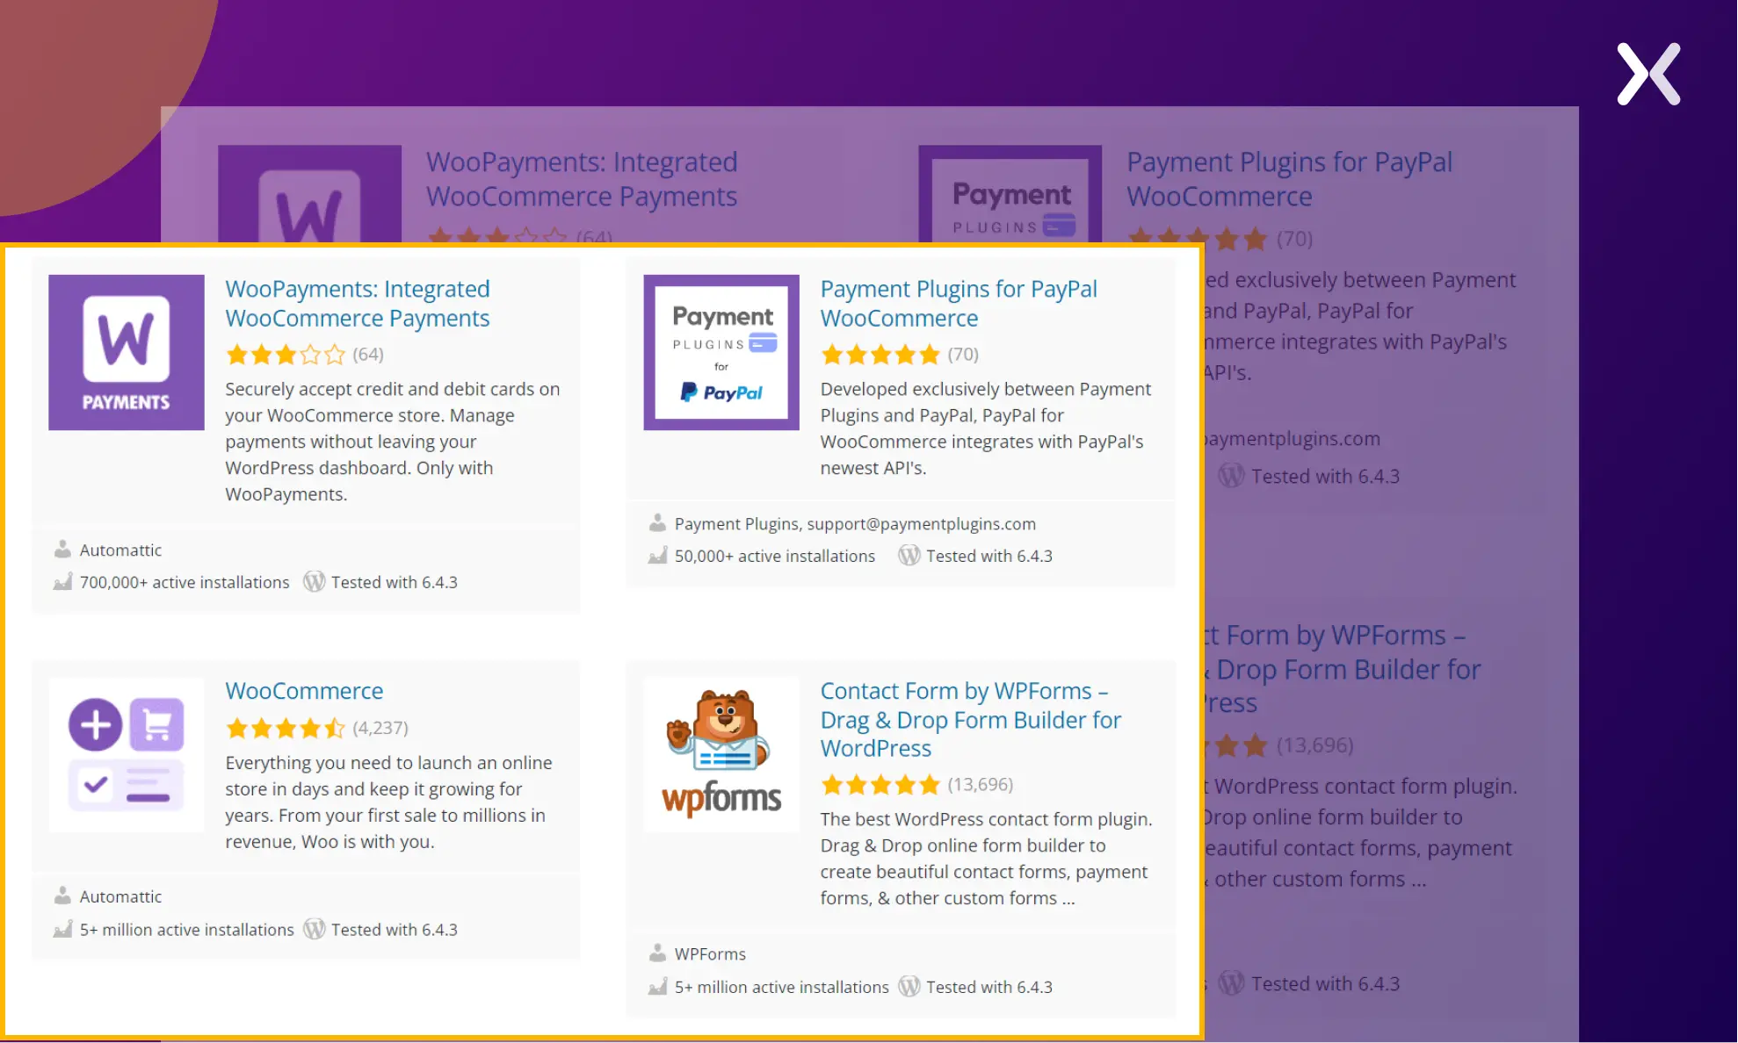Click the WooCommerce plugin icon with cart
Image resolution: width=1738 pixels, height=1043 pixels.
[127, 754]
